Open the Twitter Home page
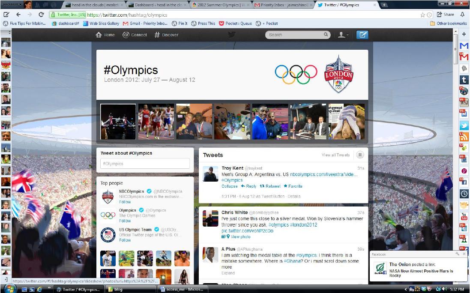The height and width of the screenshot is (293, 470). click(105, 35)
